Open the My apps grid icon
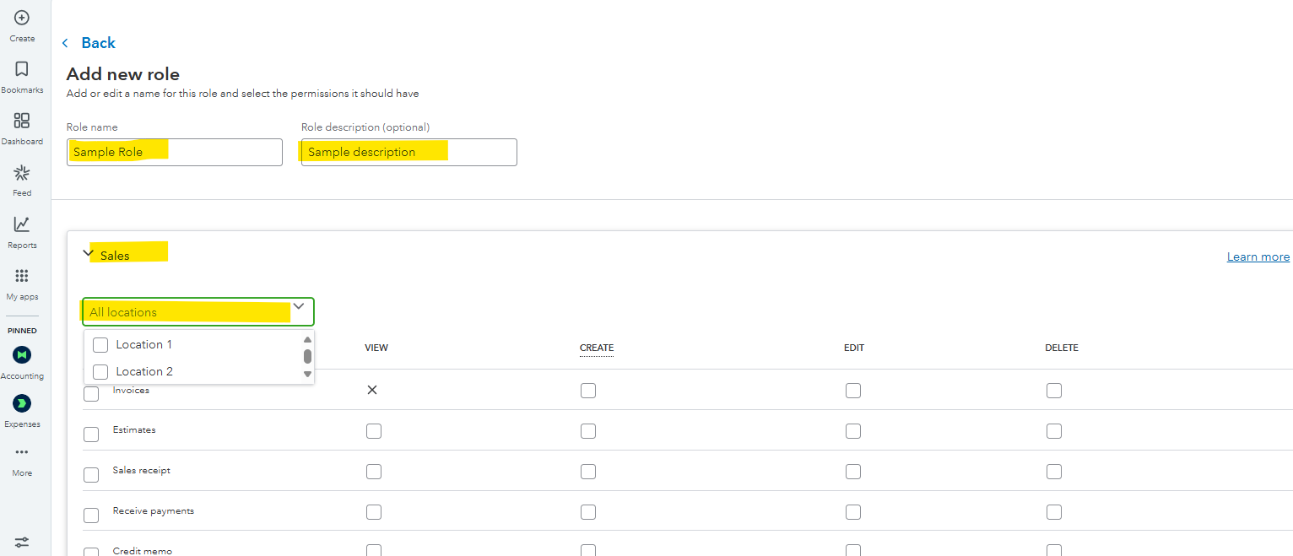Image resolution: width=1293 pixels, height=556 pixels. coord(22,276)
